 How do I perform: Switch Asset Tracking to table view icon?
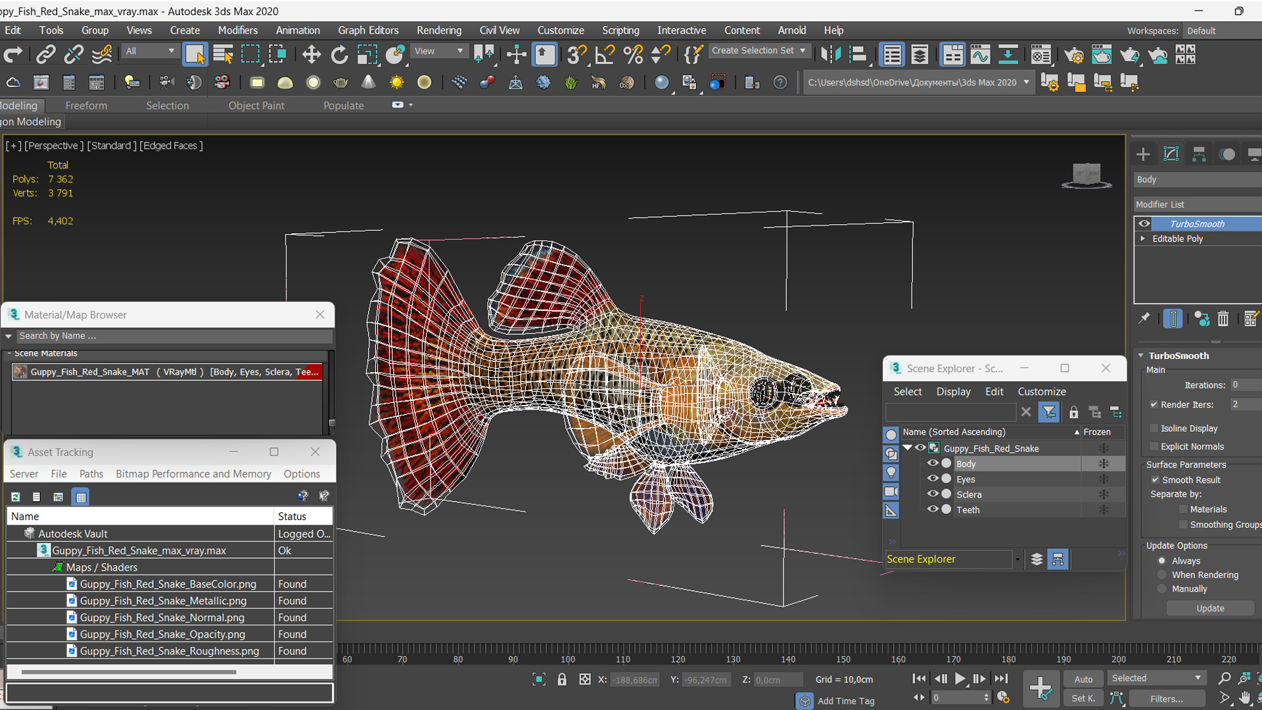tap(81, 497)
